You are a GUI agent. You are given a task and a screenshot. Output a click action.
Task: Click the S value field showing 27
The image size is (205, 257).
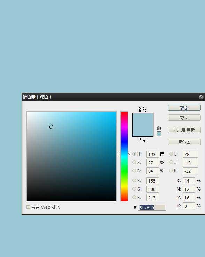click(x=152, y=163)
